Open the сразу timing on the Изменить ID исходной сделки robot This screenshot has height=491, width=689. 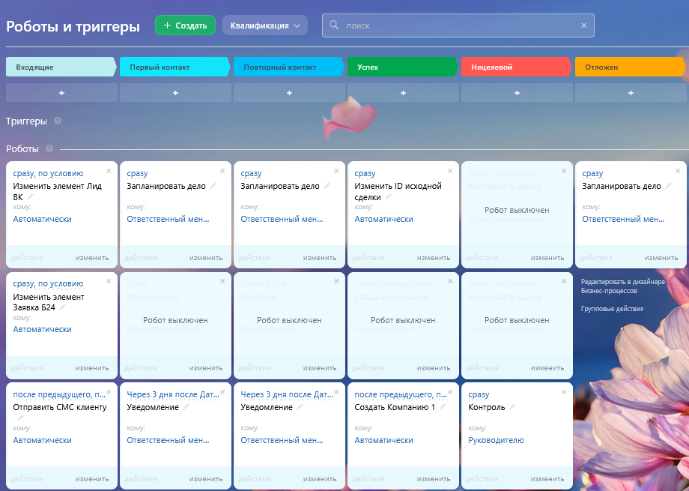coord(365,173)
